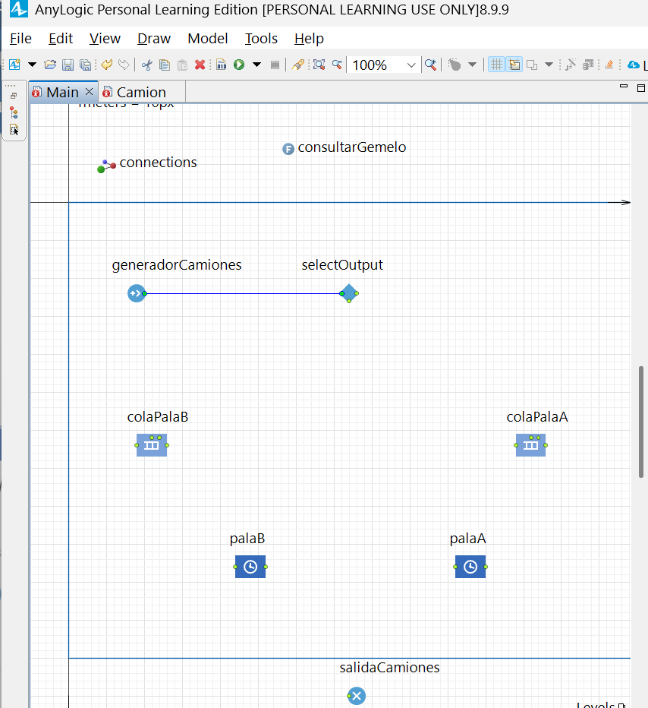Open the Projects tree view in left sidebar
The height and width of the screenshot is (708, 648).
tap(14, 112)
